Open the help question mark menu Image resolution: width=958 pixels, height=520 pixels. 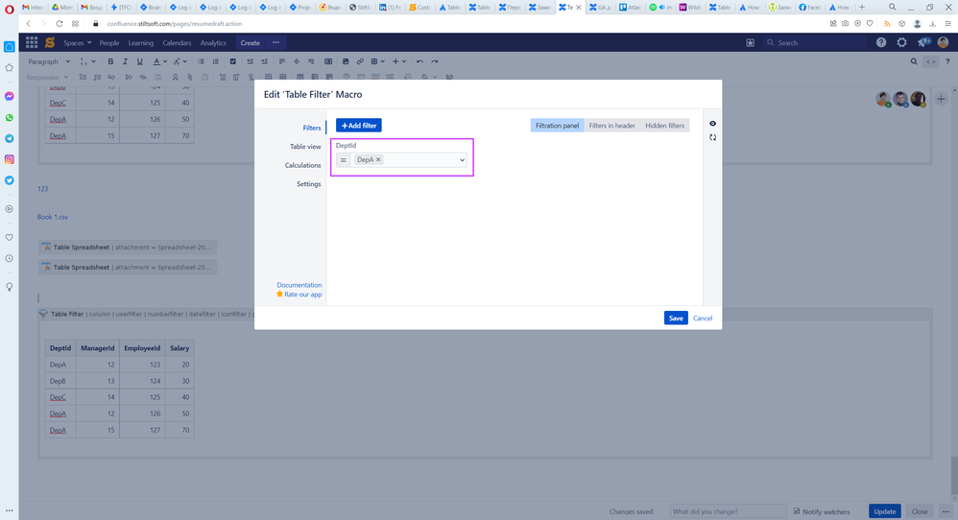coord(881,42)
